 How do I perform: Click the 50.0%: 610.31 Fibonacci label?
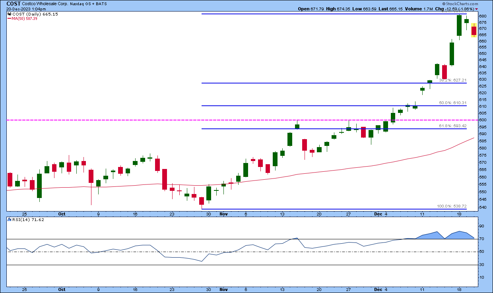[452, 103]
